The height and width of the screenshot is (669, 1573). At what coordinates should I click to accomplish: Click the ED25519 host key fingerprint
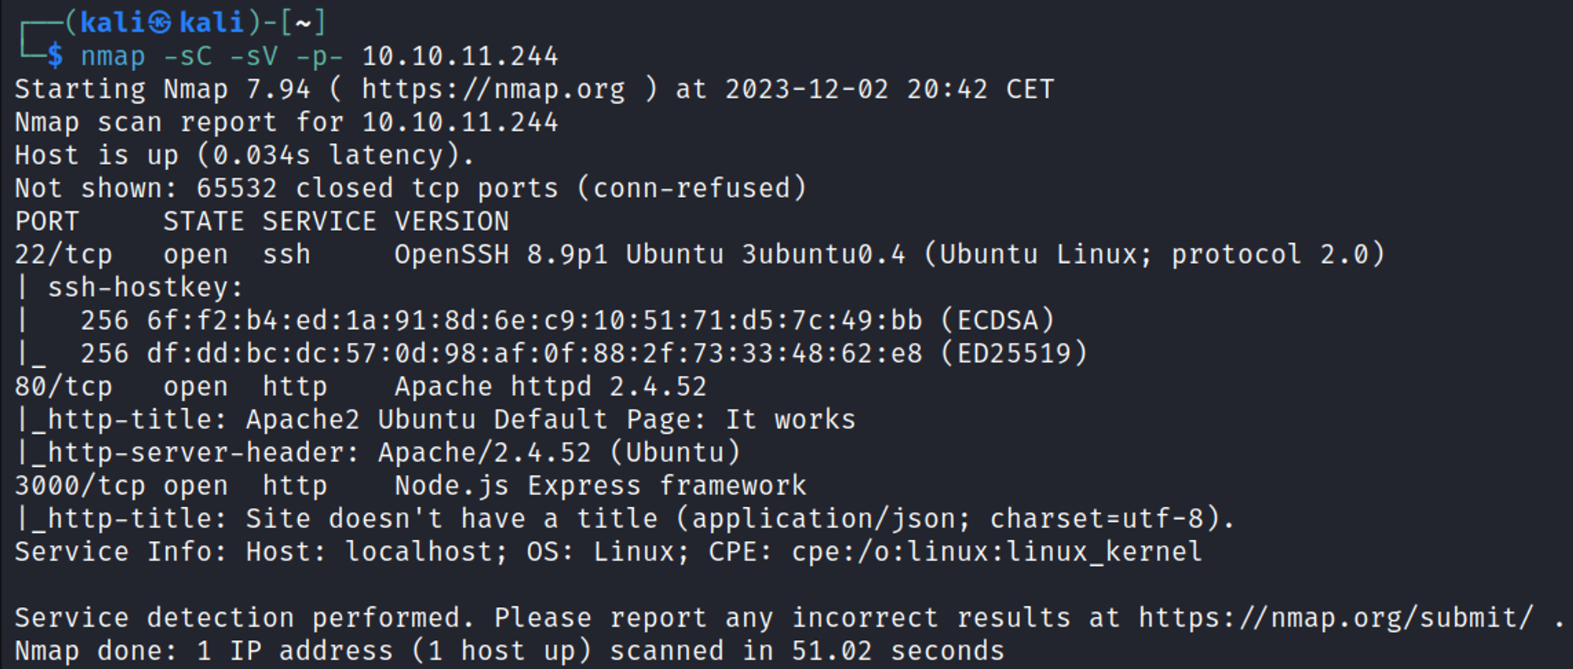click(x=534, y=354)
